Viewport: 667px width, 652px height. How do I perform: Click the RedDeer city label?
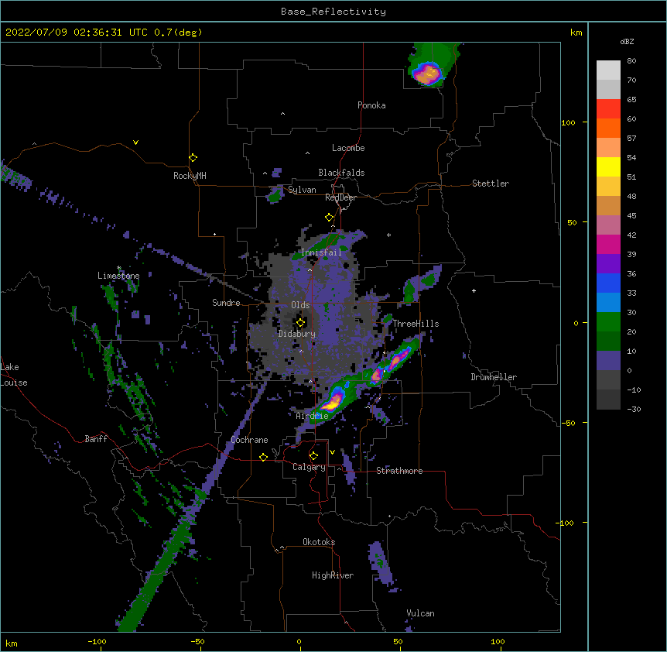coord(340,197)
